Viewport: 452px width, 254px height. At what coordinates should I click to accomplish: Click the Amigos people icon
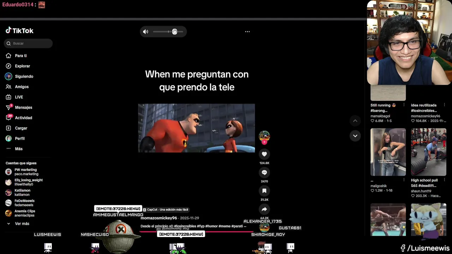[8, 87]
